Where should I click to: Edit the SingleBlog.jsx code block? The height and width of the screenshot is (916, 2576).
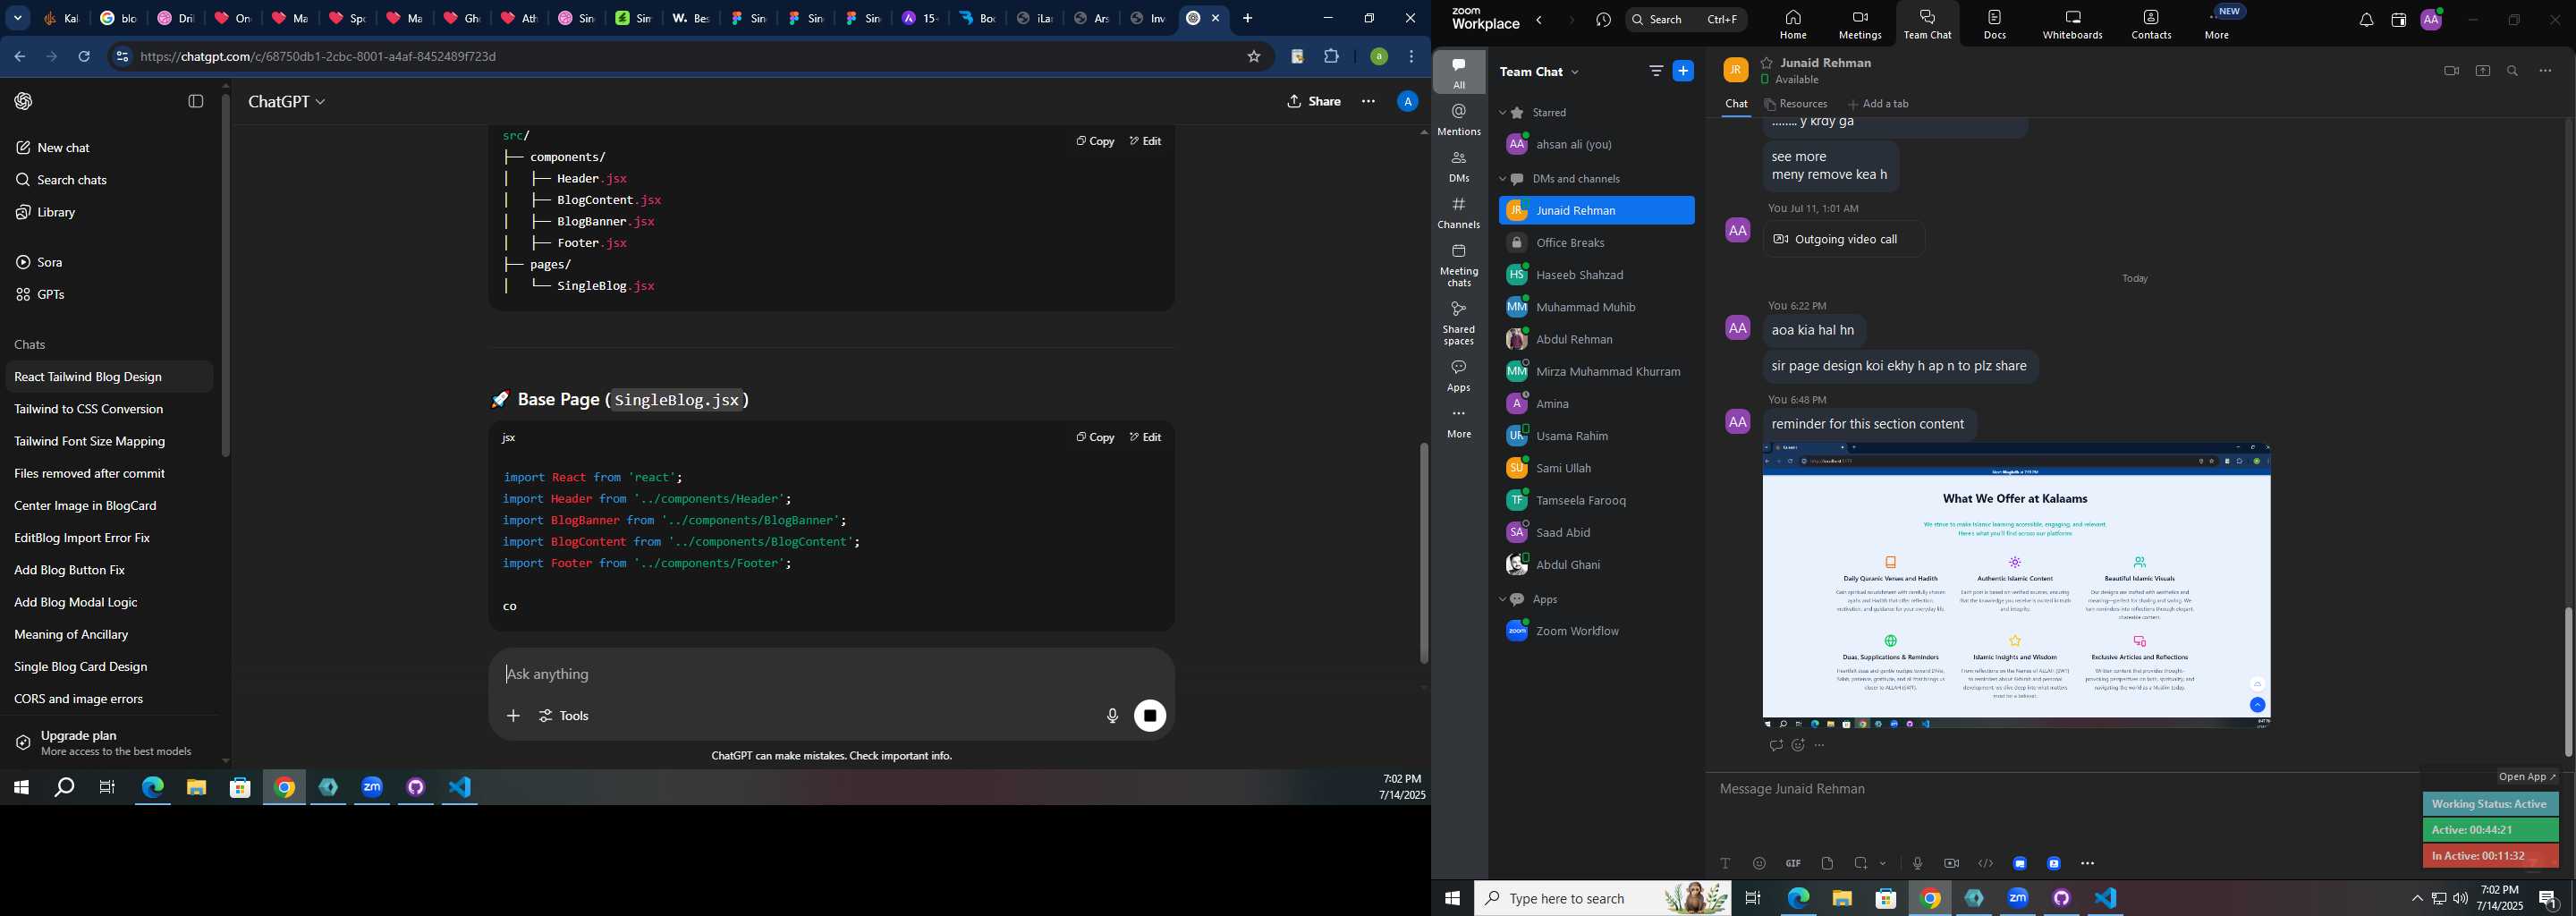(x=1145, y=437)
